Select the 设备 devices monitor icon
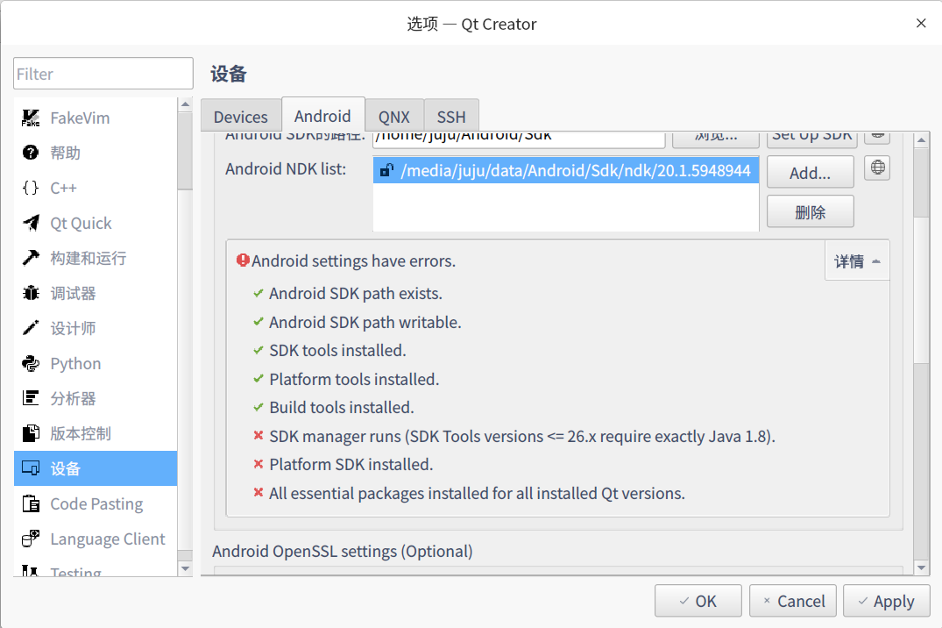 click(31, 468)
